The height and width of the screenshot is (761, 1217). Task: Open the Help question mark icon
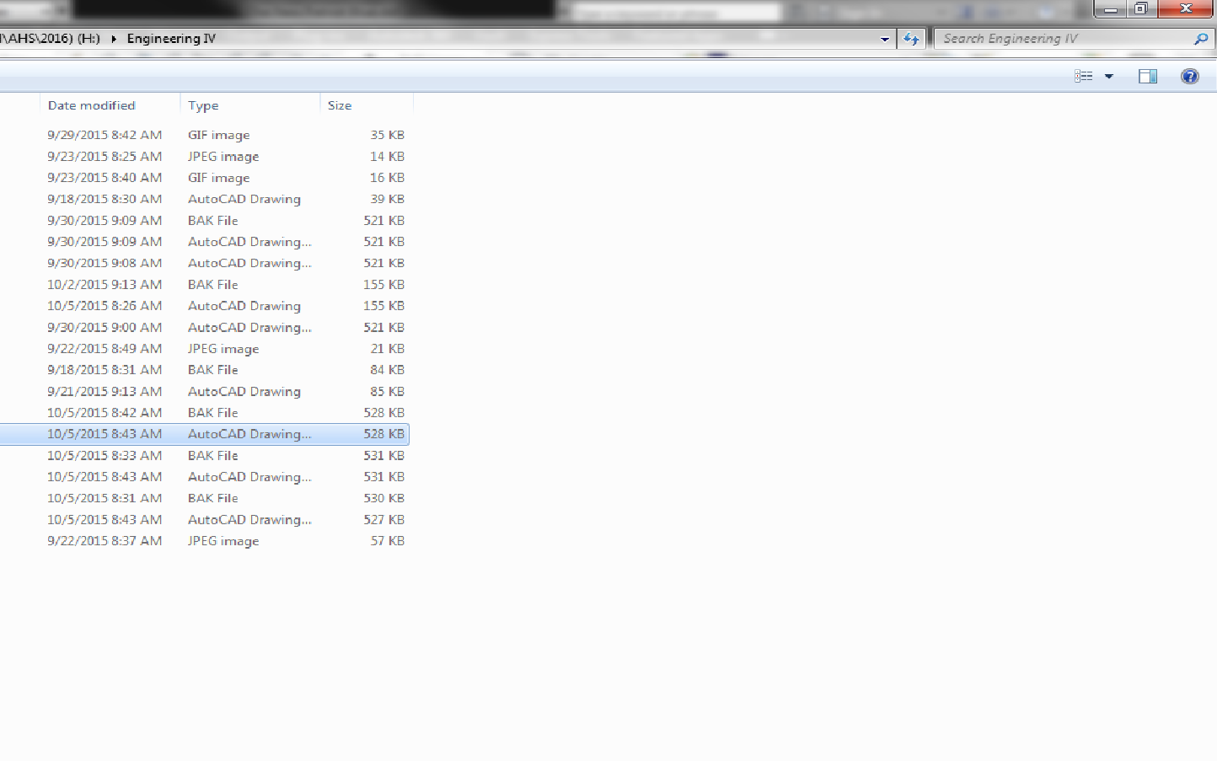coord(1190,77)
